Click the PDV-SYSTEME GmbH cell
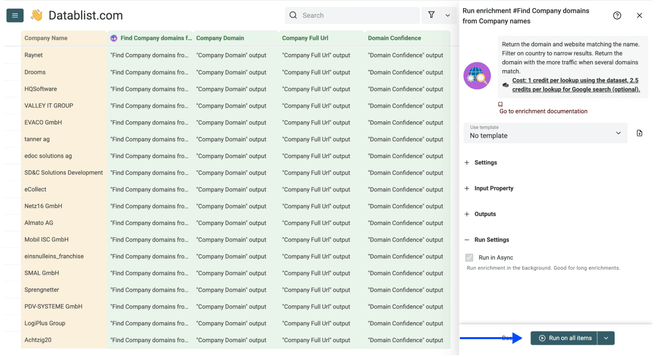The height and width of the screenshot is (357, 657). coord(64,307)
